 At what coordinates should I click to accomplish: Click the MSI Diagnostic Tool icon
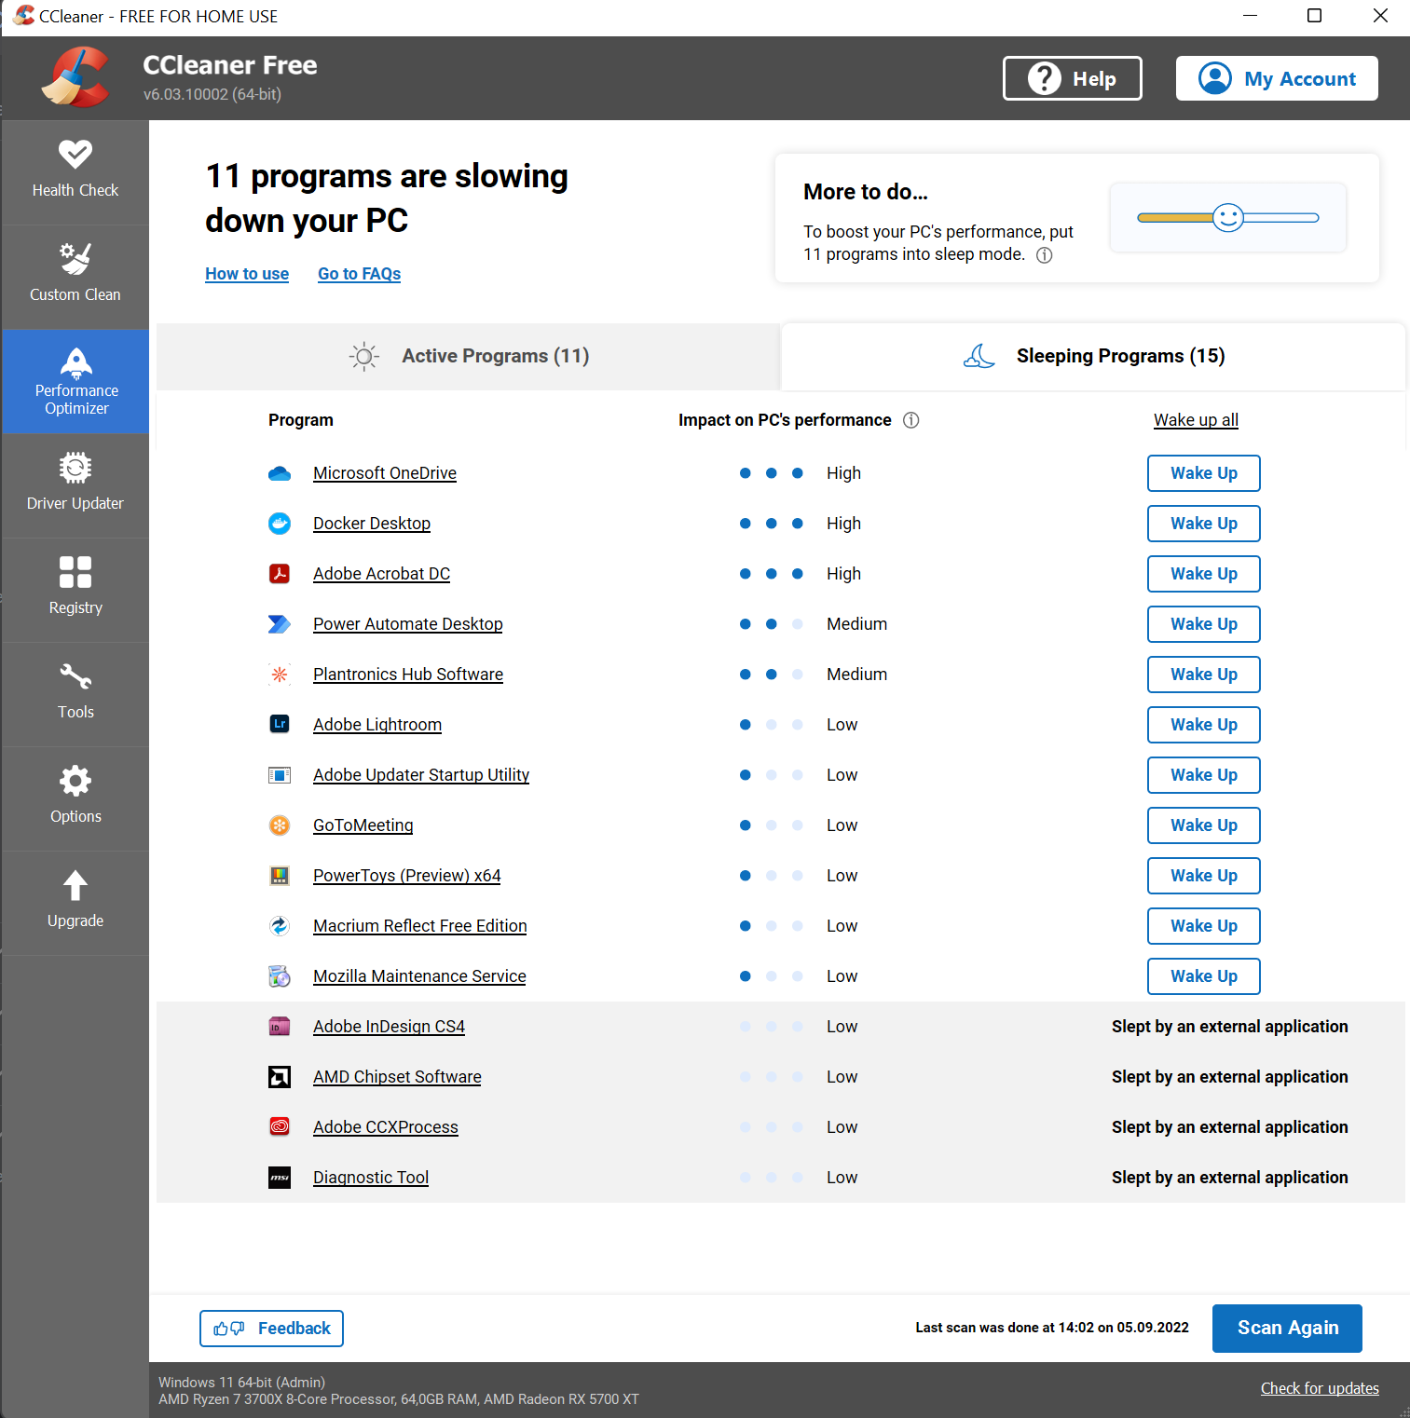click(280, 1178)
